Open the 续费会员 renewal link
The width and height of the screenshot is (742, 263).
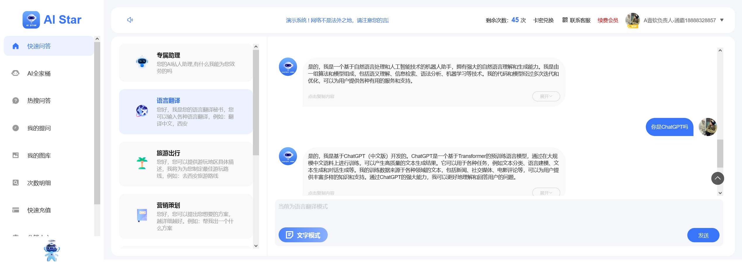608,20
